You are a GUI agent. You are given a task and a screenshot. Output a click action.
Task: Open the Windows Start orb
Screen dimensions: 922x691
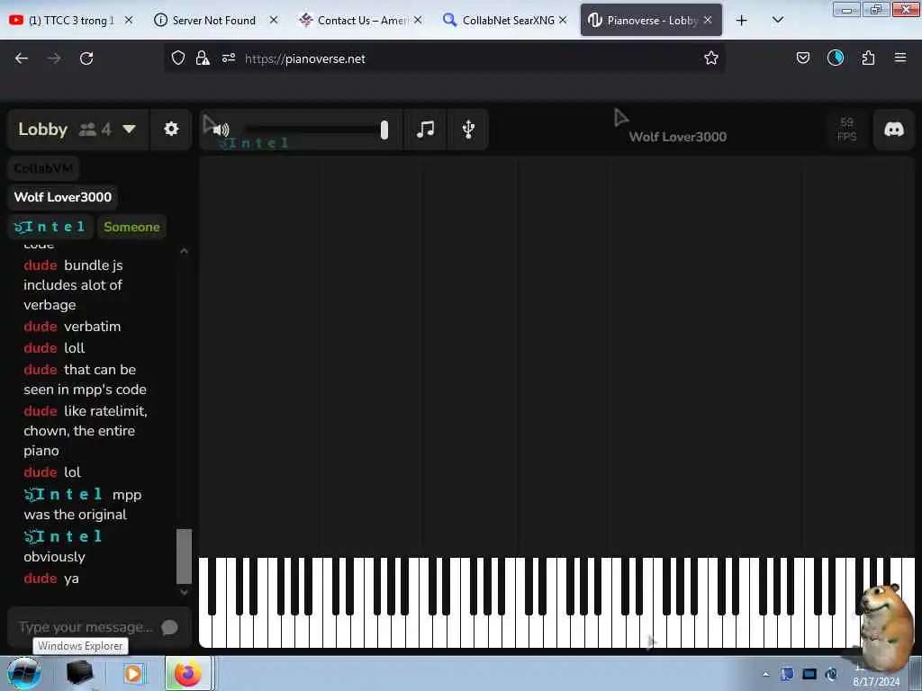coord(24,673)
